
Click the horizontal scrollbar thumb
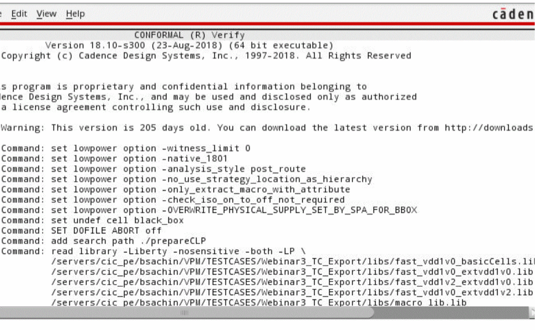[x=186, y=312]
